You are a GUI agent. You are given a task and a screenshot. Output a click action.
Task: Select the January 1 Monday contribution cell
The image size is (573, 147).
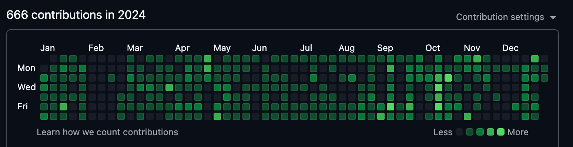pos(44,68)
